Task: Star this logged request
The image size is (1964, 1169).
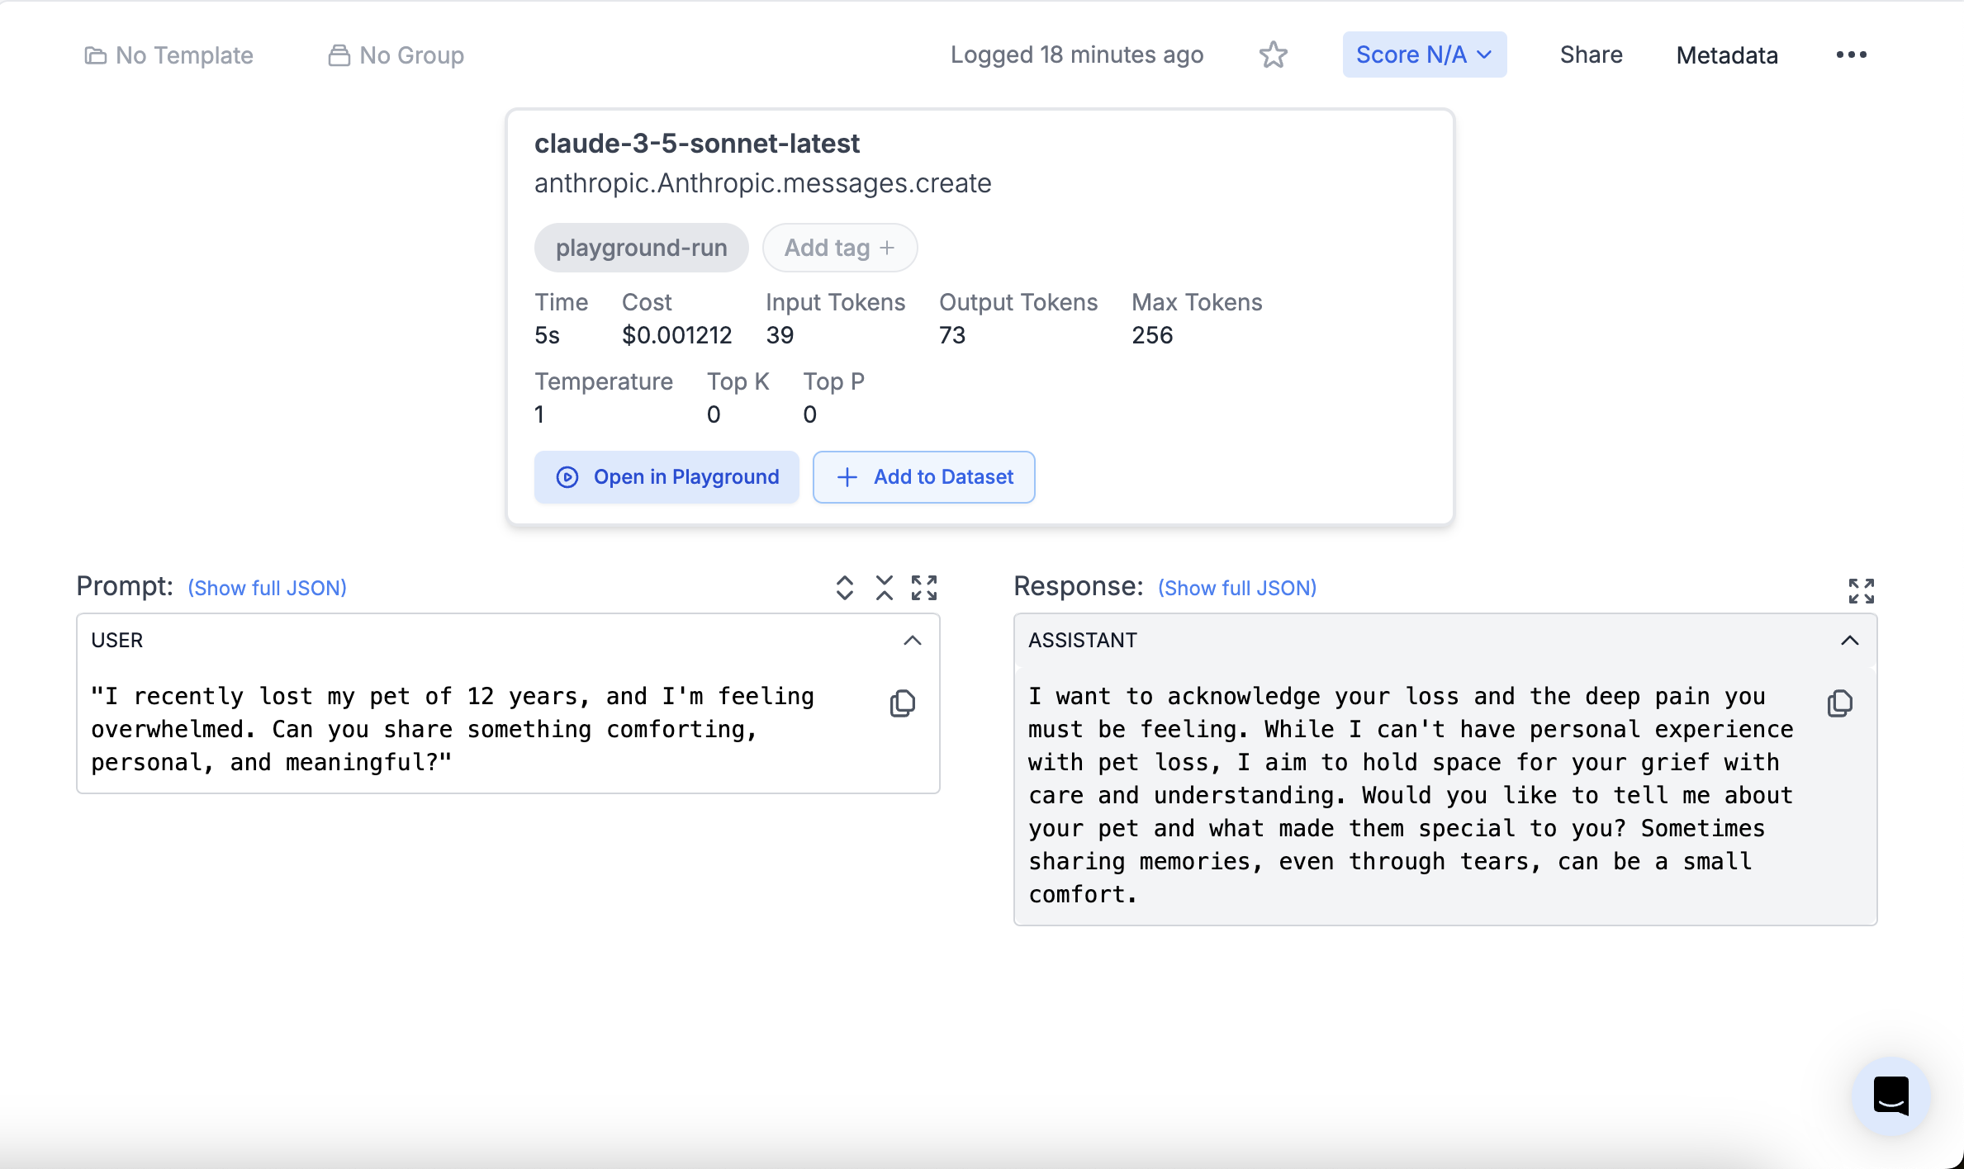Action: (x=1273, y=55)
